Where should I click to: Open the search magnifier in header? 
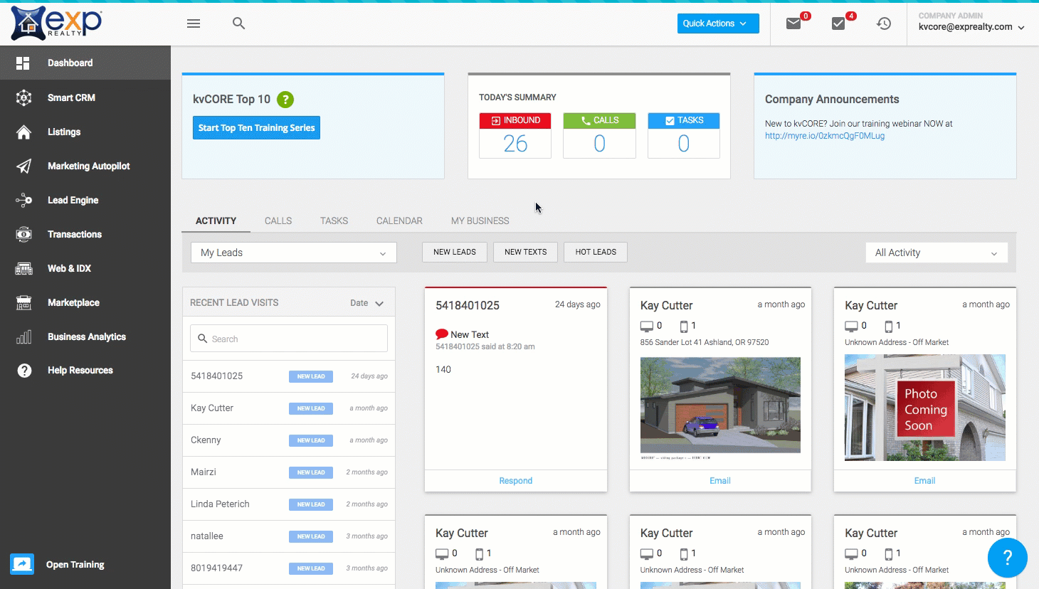(239, 23)
